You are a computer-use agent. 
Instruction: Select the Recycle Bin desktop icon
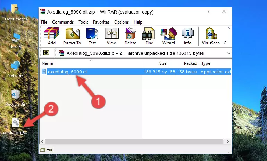click(16, 98)
